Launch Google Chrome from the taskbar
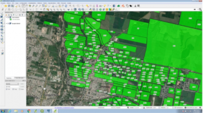This screenshot has width=203, height=113. pos(29,111)
